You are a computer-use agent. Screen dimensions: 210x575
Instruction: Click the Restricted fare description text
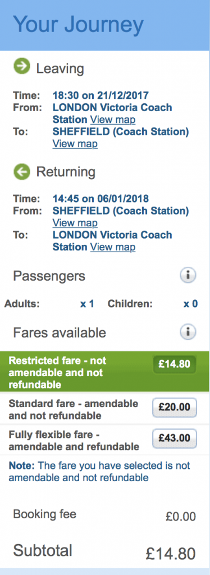57,373
